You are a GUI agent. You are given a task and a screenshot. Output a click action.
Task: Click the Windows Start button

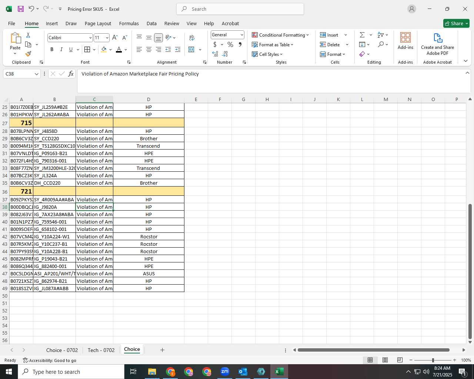[9, 372]
